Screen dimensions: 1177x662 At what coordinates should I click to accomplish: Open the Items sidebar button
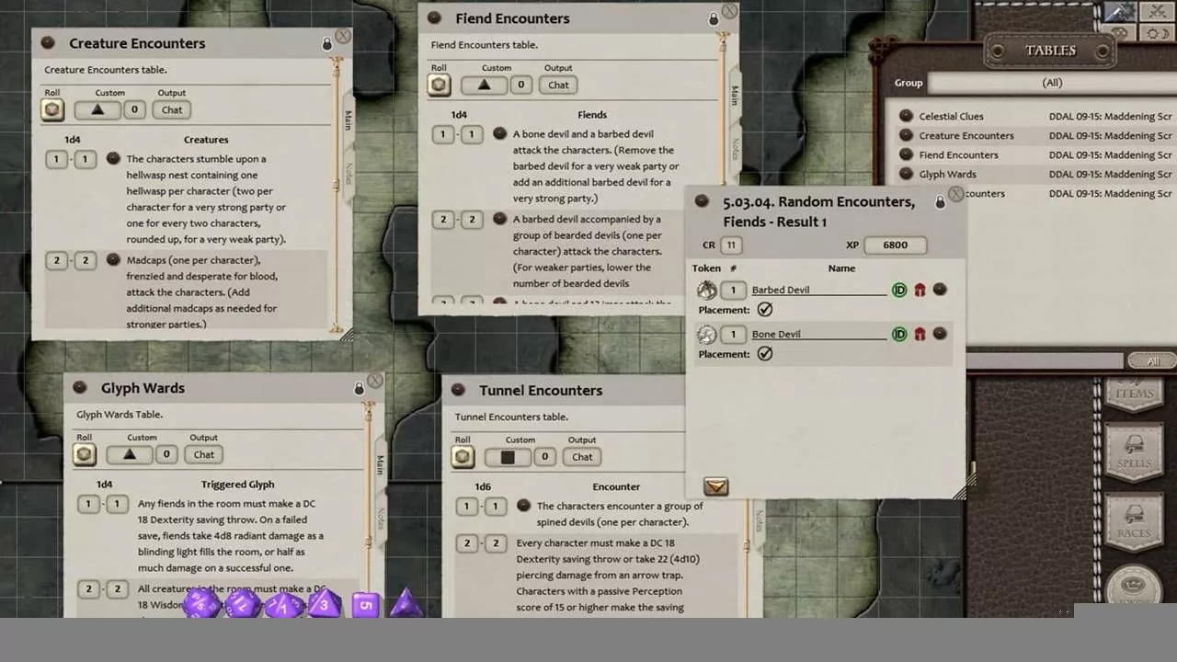pyautogui.click(x=1135, y=395)
